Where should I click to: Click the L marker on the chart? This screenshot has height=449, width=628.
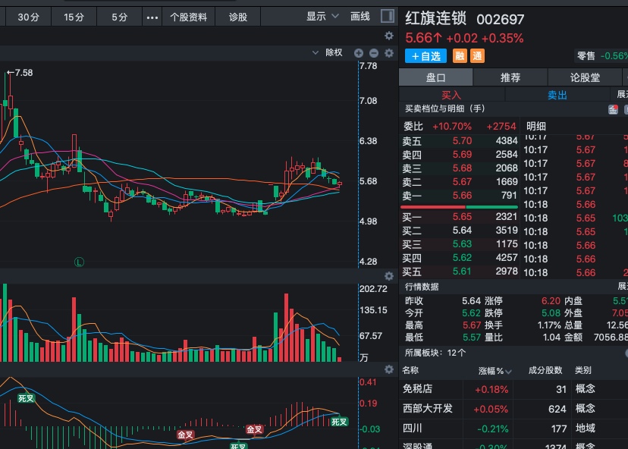pos(80,262)
